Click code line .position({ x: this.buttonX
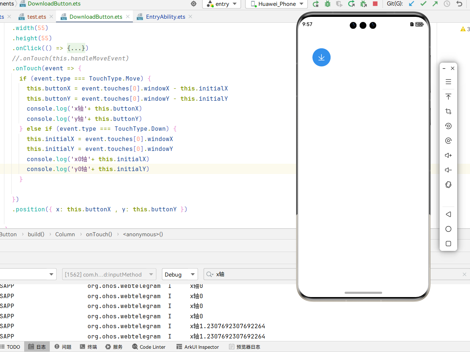 coord(100,210)
